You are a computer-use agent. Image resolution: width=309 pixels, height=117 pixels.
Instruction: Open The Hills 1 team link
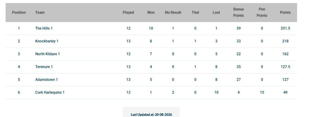pyautogui.click(x=44, y=28)
